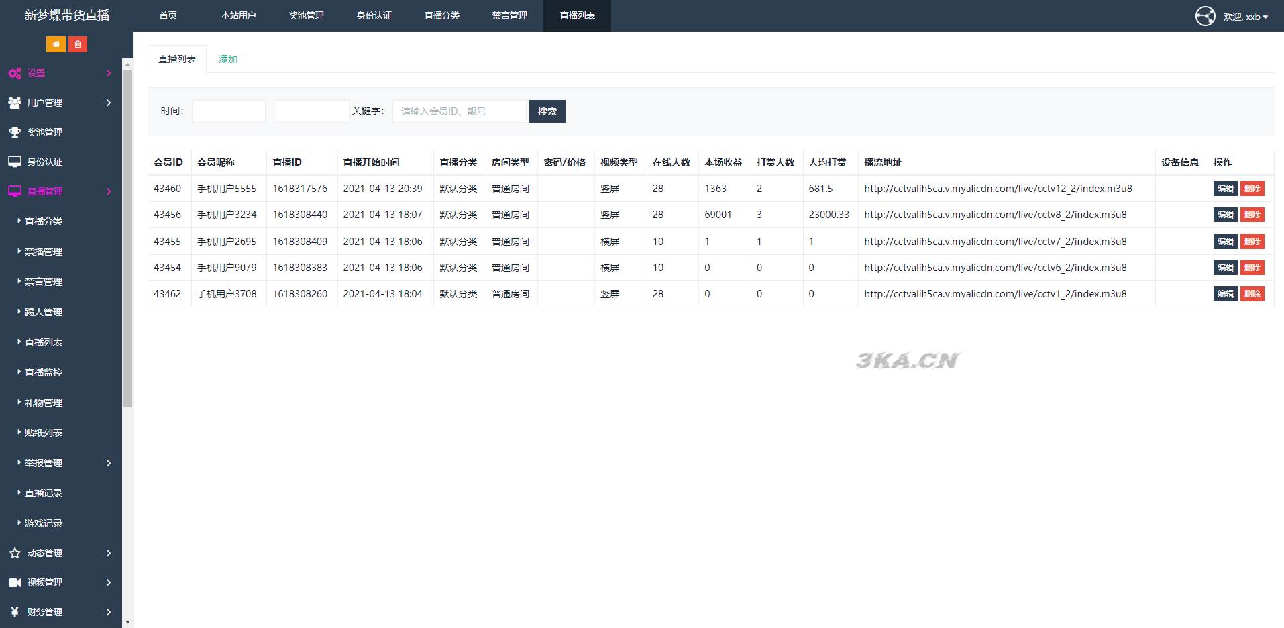Select the 直播列表 top navigation tab
Screen dimensions: 1284x628
[x=577, y=15]
